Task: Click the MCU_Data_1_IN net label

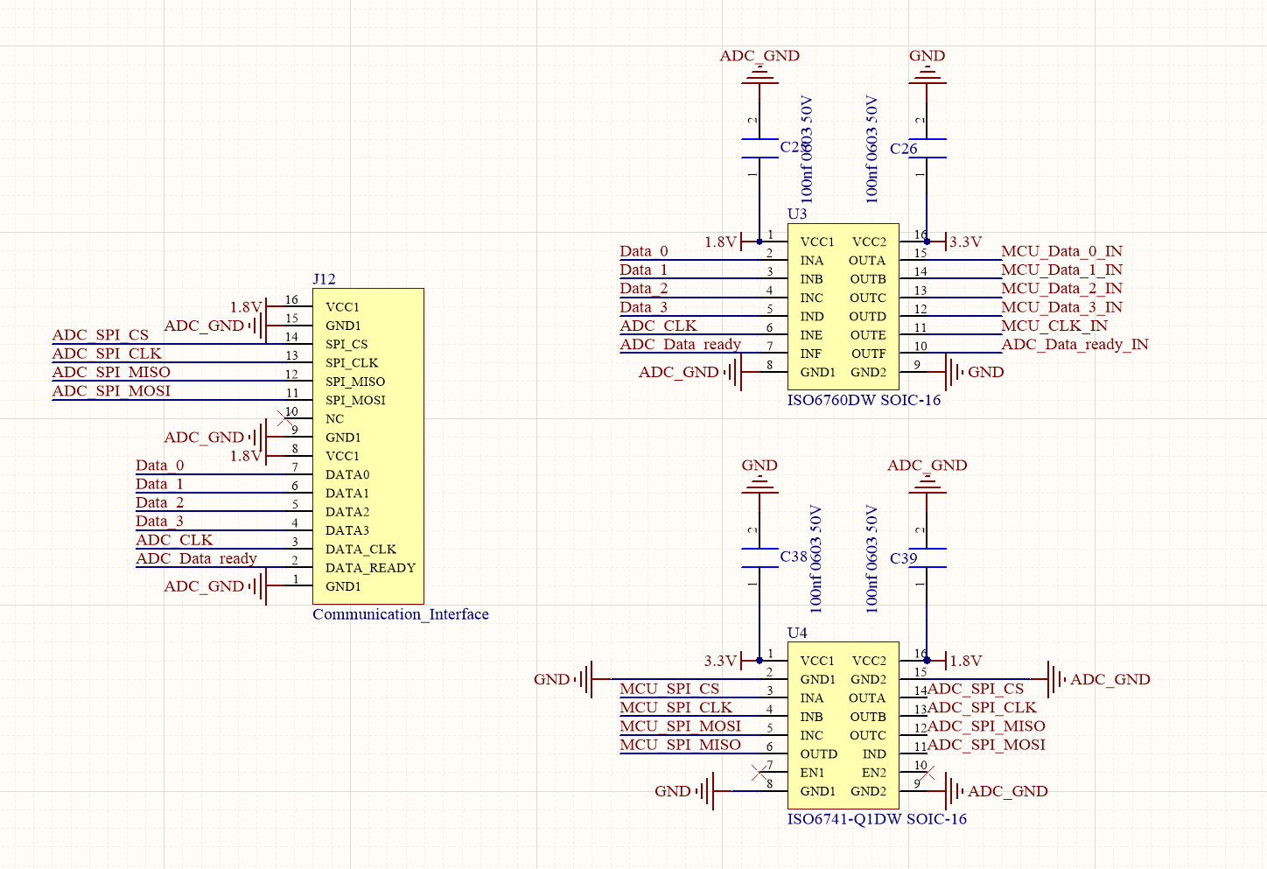Action: point(1061,270)
